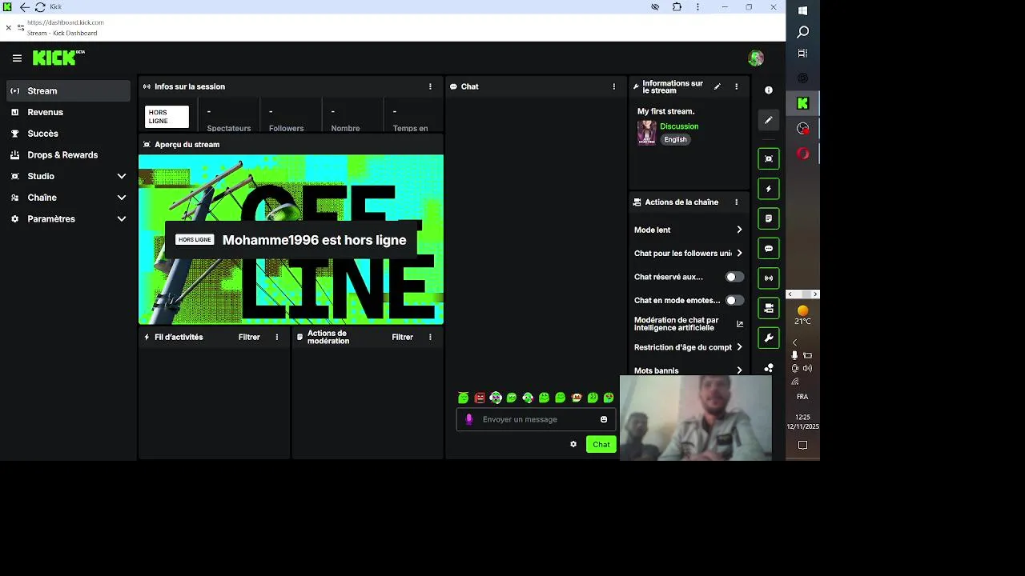Click the channel actions camera widget icon in the sidebar
The image size is (1025, 576).
(769, 308)
